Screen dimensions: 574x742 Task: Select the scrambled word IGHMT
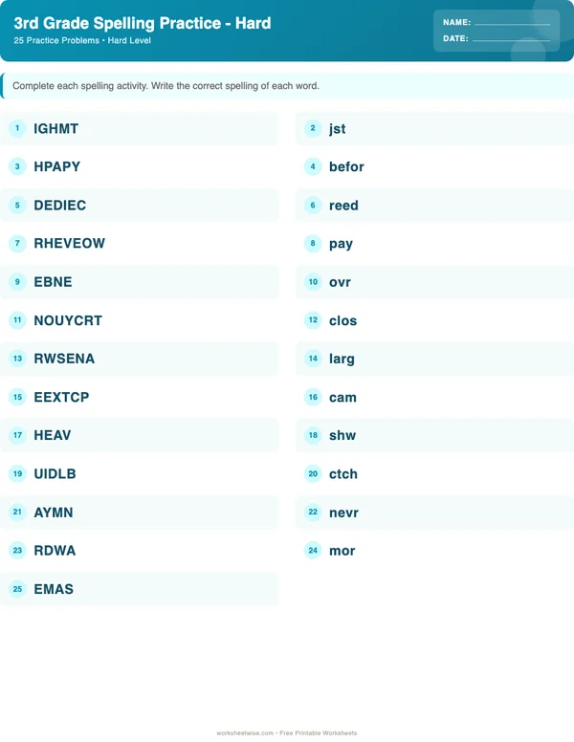pyautogui.click(x=56, y=128)
